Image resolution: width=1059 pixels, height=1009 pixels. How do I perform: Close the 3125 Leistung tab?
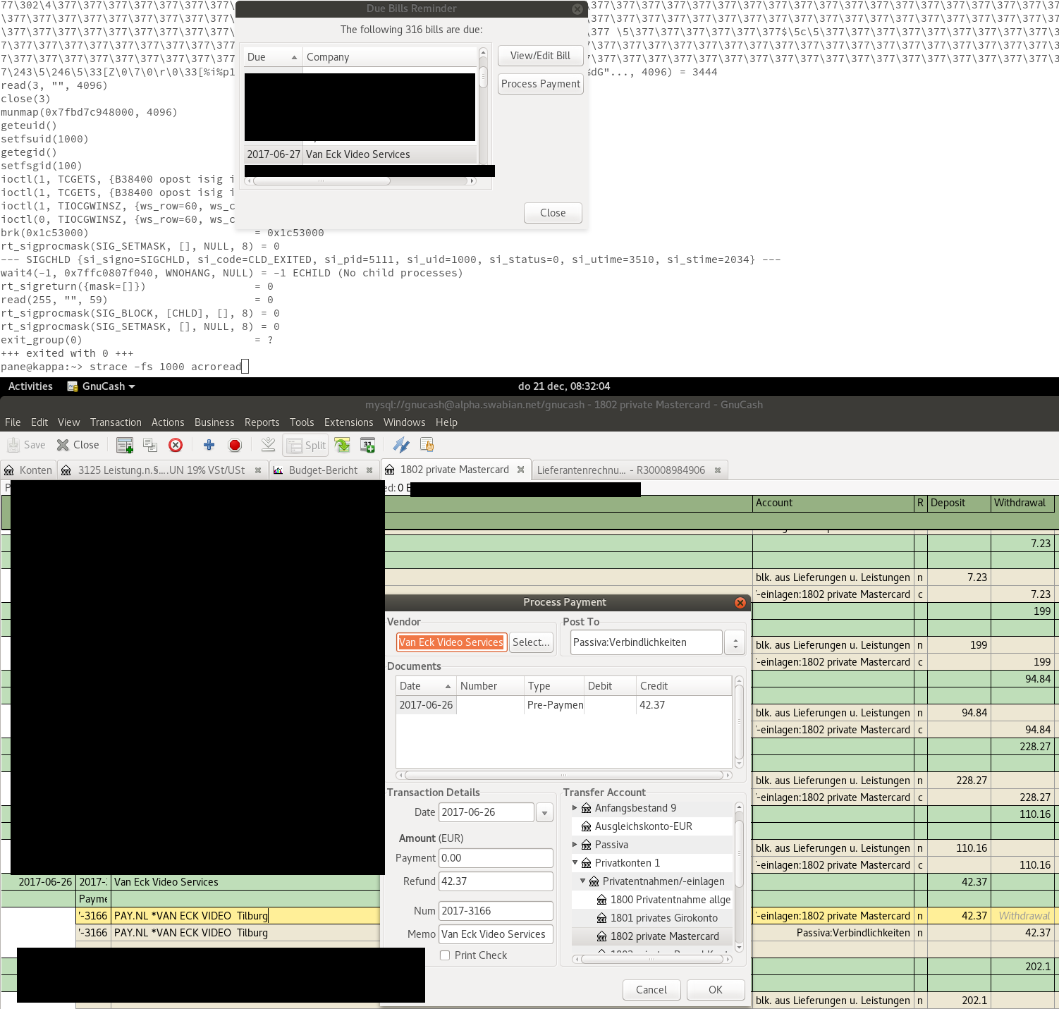tap(258, 470)
